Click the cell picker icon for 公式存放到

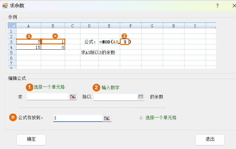(x=107, y=118)
